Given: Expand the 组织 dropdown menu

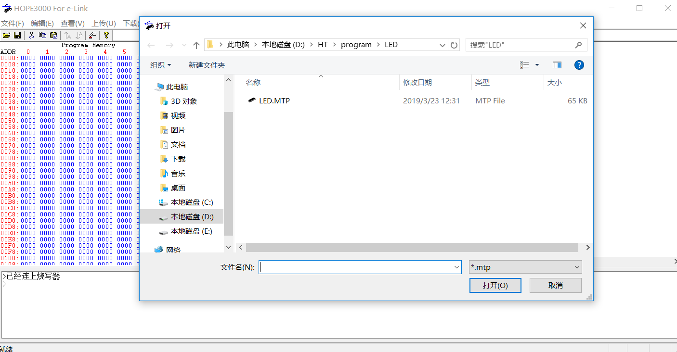Looking at the screenshot, I should pyautogui.click(x=160, y=64).
